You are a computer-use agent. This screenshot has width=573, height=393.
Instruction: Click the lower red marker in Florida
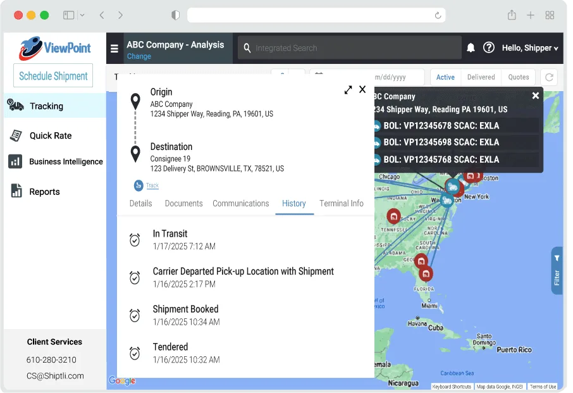click(x=426, y=274)
